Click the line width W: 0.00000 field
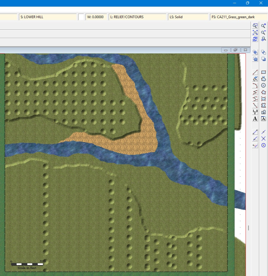268x276 pixels. (96, 17)
